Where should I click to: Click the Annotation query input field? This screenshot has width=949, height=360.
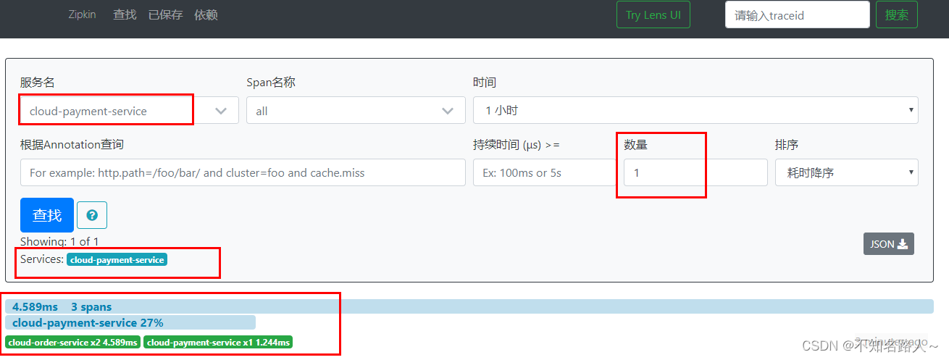point(243,172)
